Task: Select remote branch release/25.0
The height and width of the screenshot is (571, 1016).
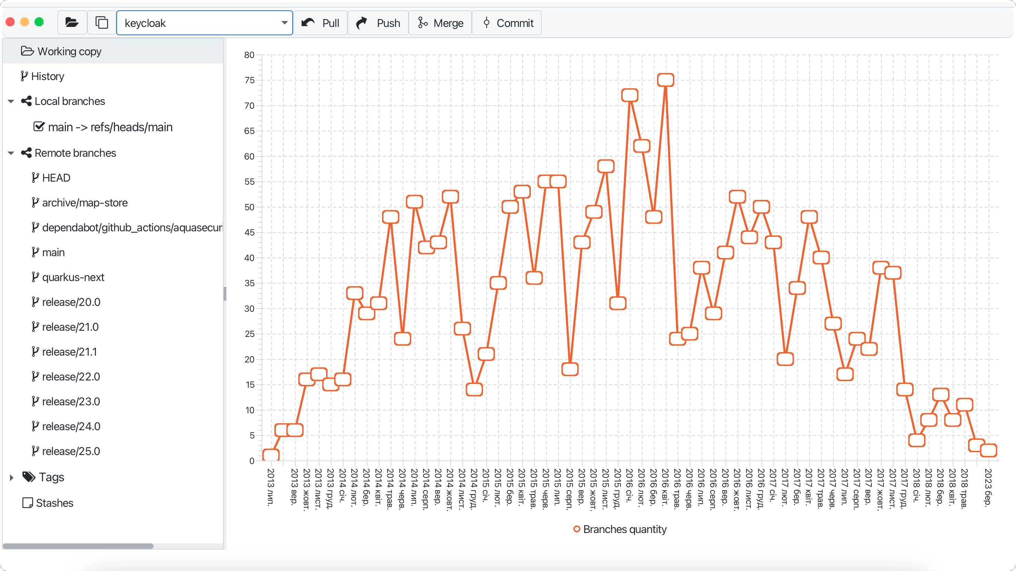Action: click(x=71, y=452)
